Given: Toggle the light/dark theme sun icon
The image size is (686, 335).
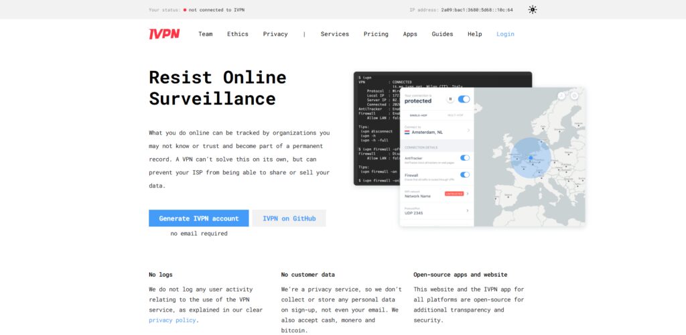Looking at the screenshot, I should [533, 9].
